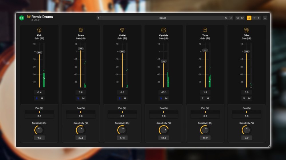Click Snare sensitivity value 20.8
286x160 pixels.
pyautogui.click(x=81, y=138)
